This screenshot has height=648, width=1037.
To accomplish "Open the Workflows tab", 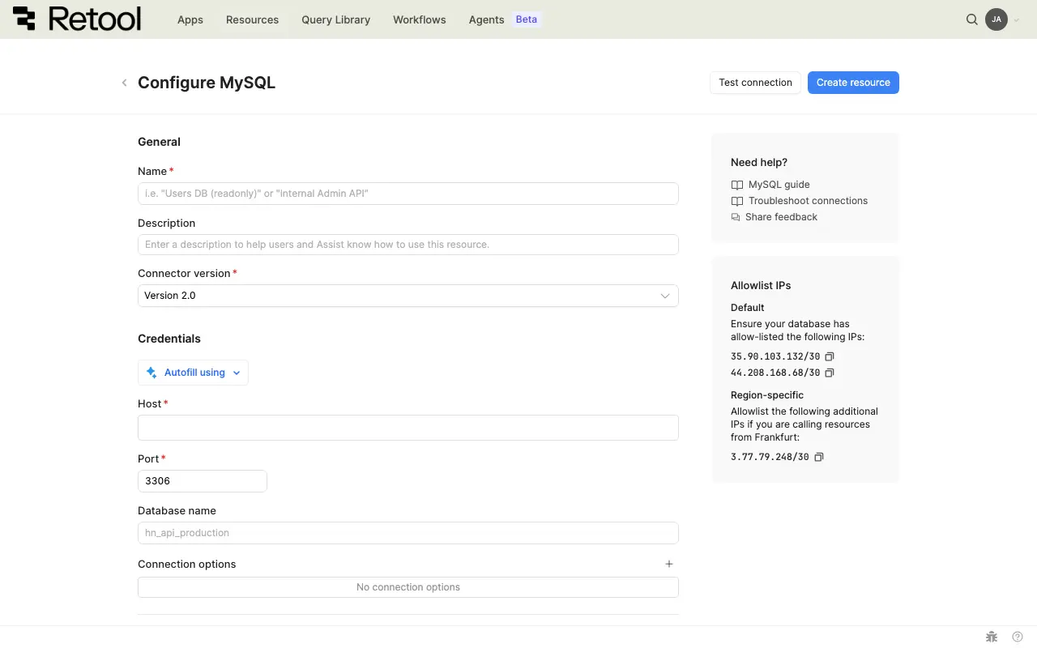I will (x=419, y=19).
